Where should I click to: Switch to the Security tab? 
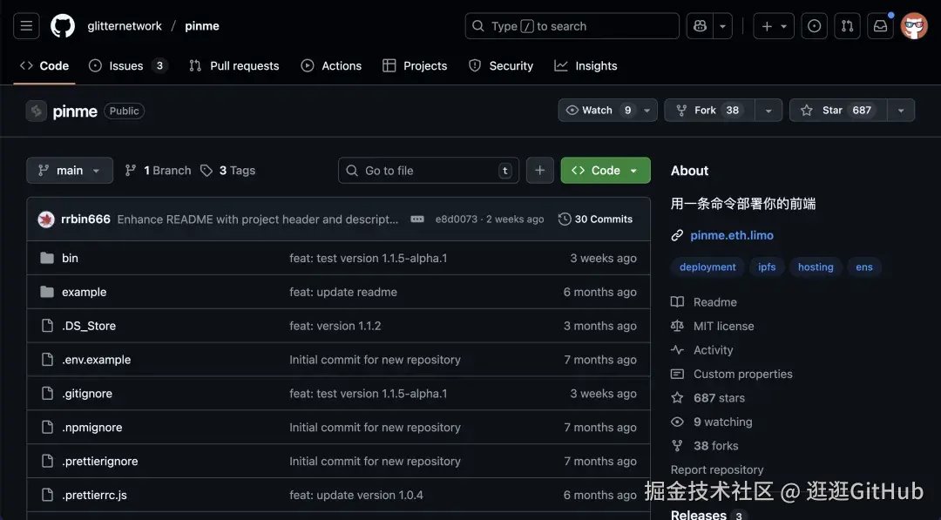click(501, 66)
